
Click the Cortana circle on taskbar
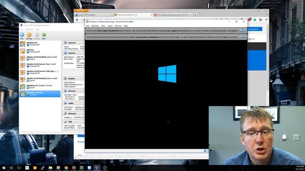pos(11,168)
